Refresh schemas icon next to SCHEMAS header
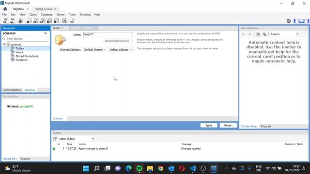 click(x=46, y=33)
